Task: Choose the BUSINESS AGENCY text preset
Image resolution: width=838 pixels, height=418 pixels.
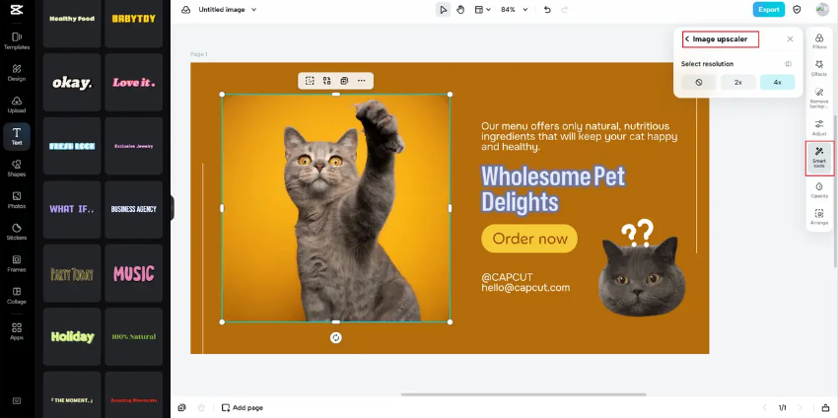Action: [134, 210]
